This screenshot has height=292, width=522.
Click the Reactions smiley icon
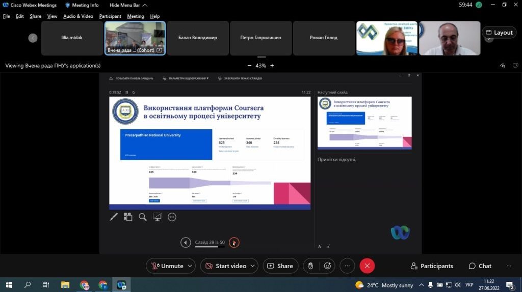[x=327, y=266]
